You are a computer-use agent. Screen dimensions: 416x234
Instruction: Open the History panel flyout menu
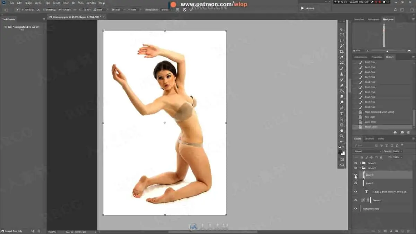(x=413, y=57)
